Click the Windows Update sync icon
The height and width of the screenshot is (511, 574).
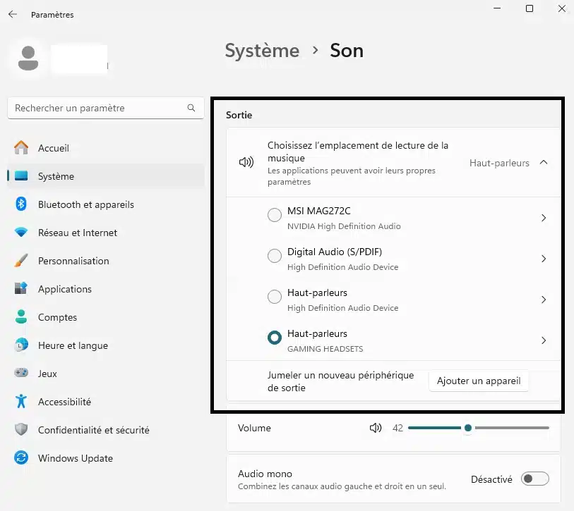[21, 457]
